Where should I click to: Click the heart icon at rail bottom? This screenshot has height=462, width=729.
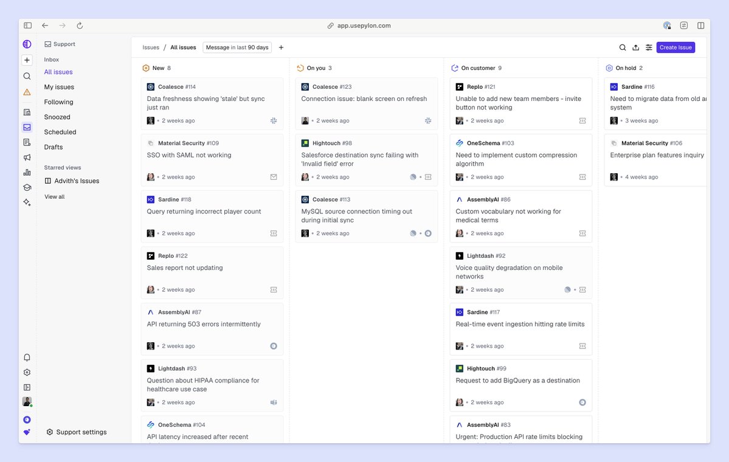[x=27, y=432]
